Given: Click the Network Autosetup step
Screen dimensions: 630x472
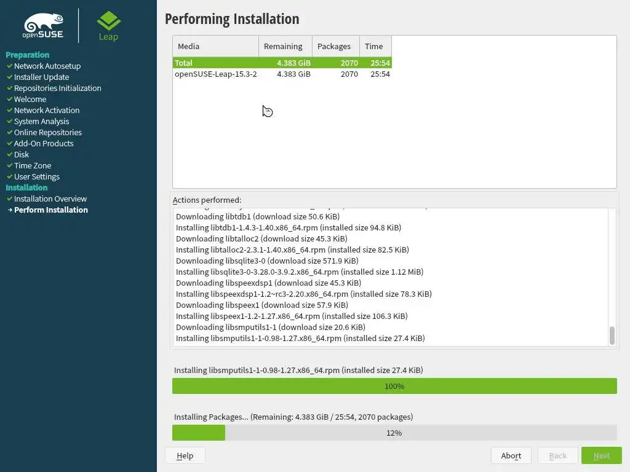Looking at the screenshot, I should coord(47,66).
